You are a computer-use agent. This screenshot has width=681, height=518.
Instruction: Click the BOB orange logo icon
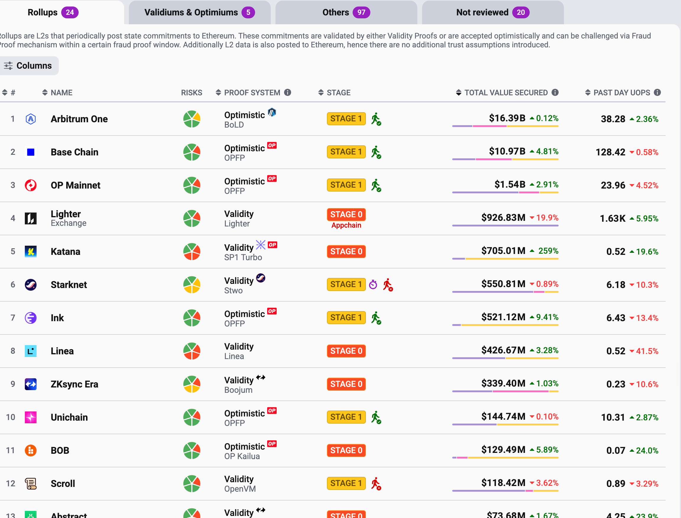click(x=31, y=451)
